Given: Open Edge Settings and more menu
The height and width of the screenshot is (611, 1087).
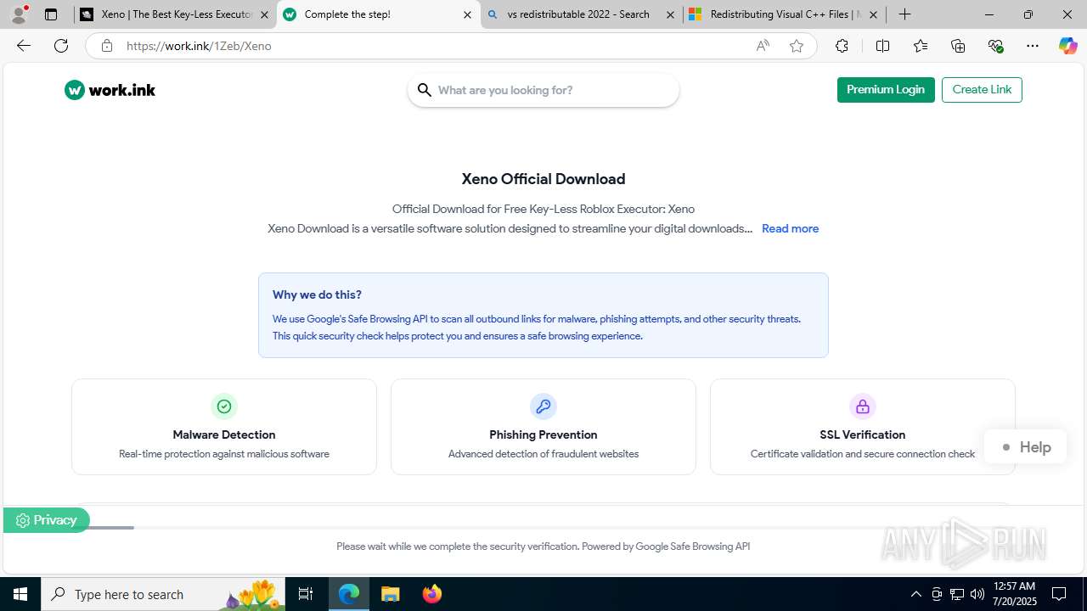Looking at the screenshot, I should pos(1033,46).
